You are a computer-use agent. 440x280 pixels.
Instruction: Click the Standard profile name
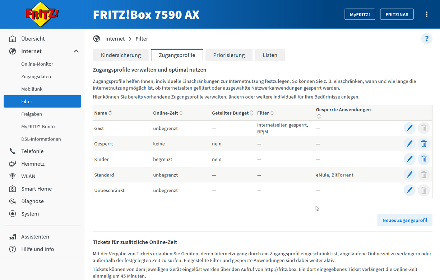(104, 175)
